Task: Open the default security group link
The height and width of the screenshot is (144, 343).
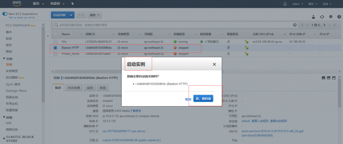Action: pos(246,121)
